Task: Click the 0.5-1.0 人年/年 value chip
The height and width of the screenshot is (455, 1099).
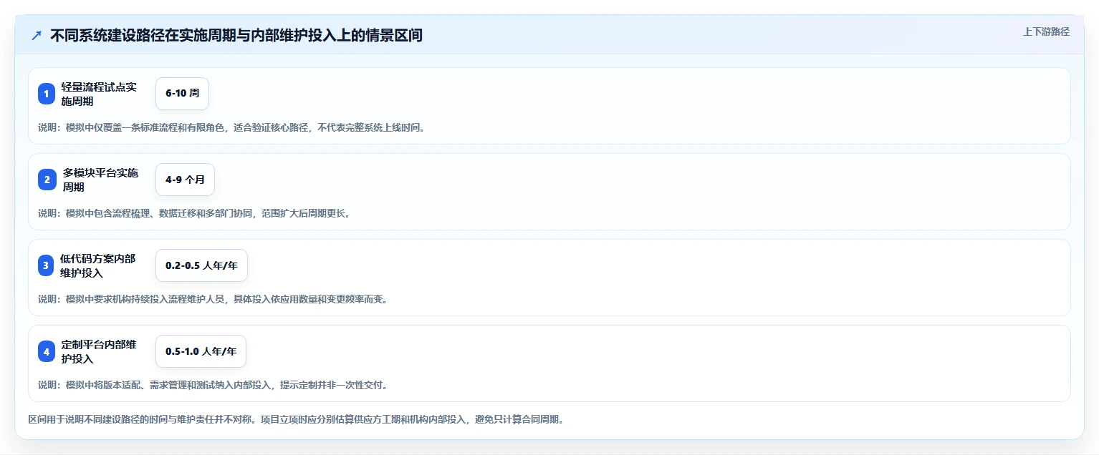Action: (x=201, y=351)
